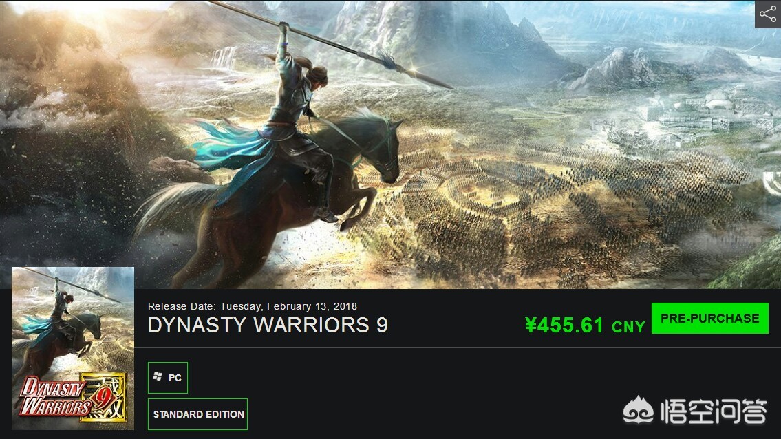Click the white element at the banner's right edge
This screenshot has width=781, height=439.
773,183
